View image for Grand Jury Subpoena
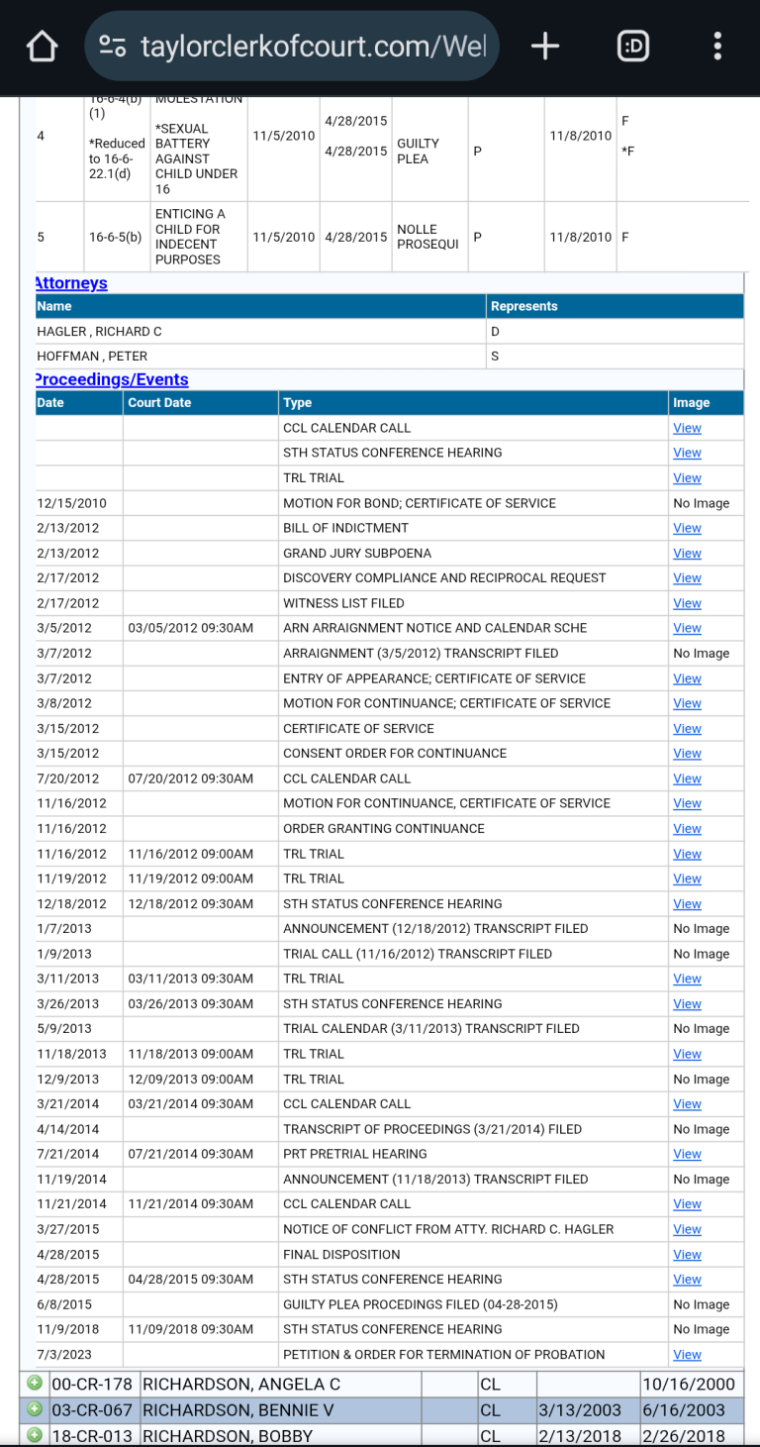760x1447 pixels. click(x=687, y=554)
